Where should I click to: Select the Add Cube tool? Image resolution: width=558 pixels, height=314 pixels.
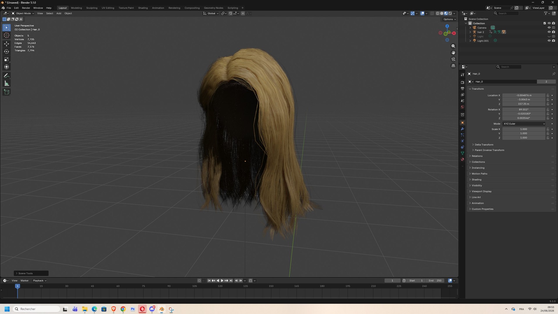(6, 92)
